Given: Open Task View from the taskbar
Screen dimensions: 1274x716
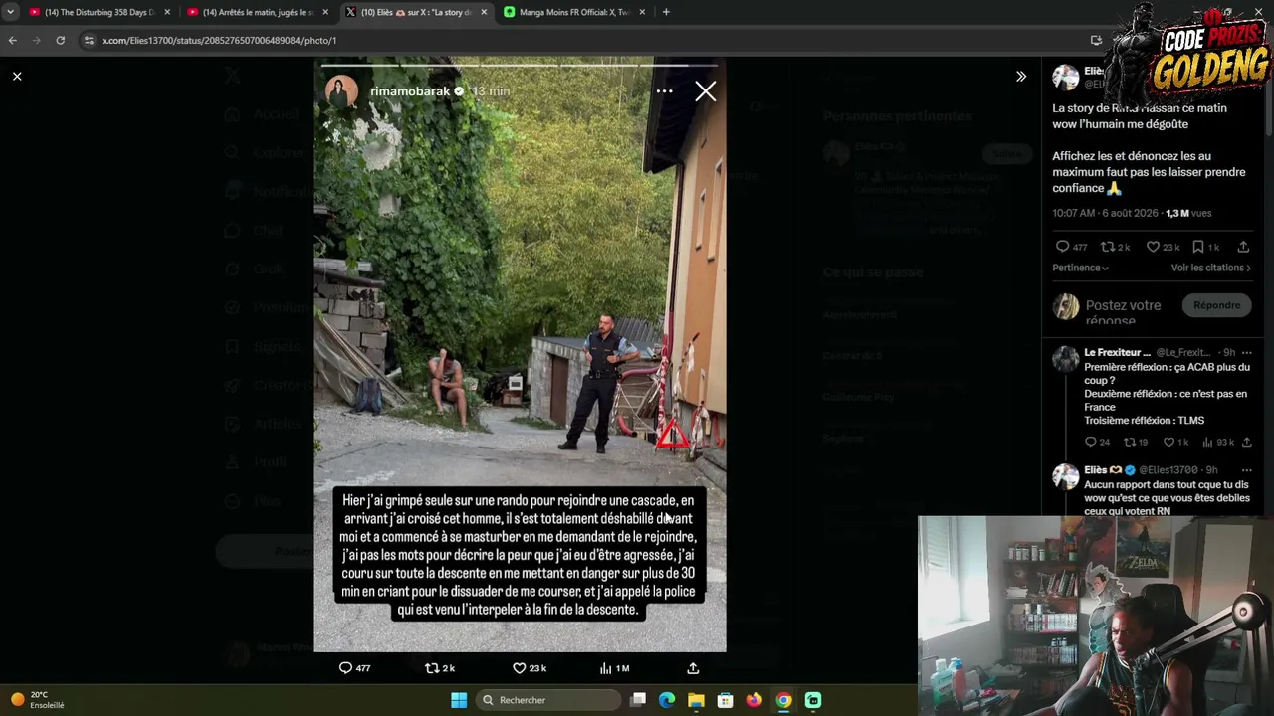Looking at the screenshot, I should click(638, 700).
